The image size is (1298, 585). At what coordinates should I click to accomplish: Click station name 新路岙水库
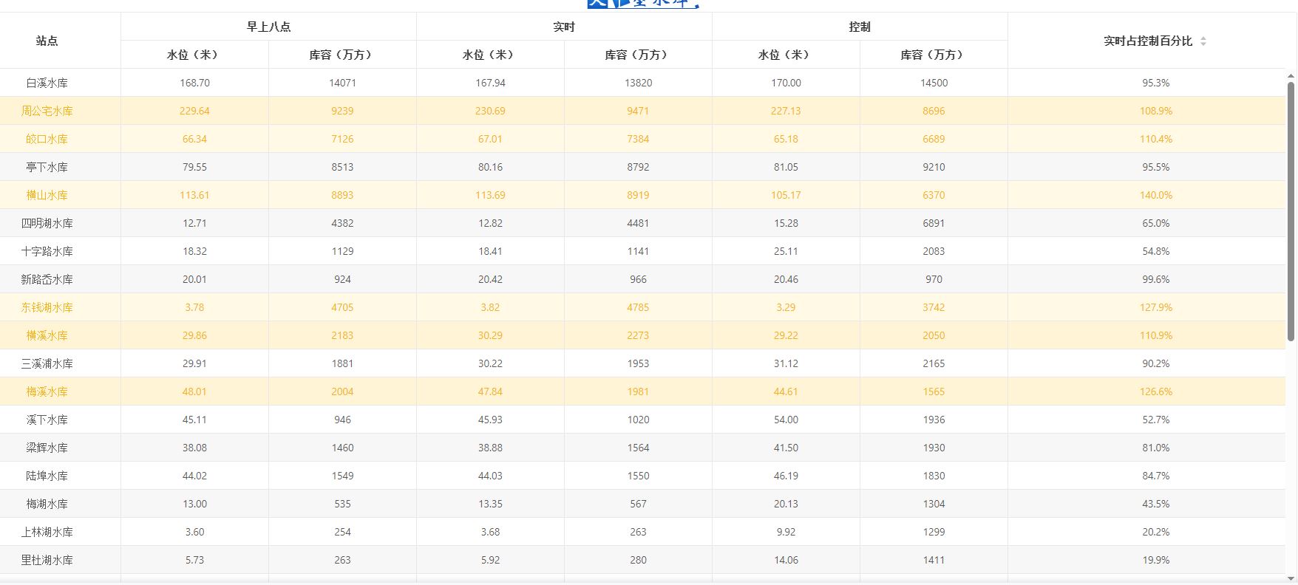click(x=47, y=279)
